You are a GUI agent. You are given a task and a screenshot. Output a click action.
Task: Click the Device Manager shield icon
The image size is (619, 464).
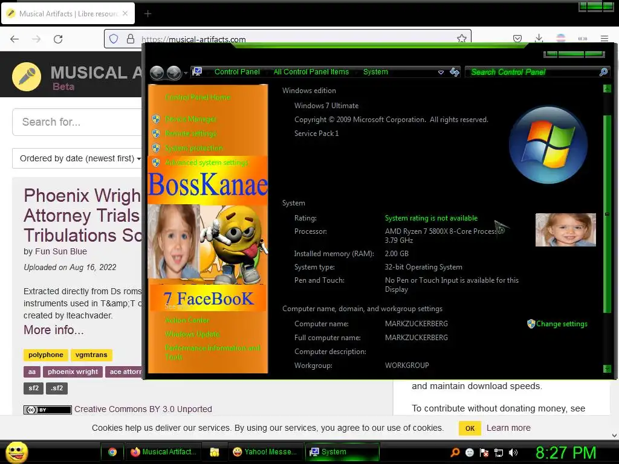point(156,119)
